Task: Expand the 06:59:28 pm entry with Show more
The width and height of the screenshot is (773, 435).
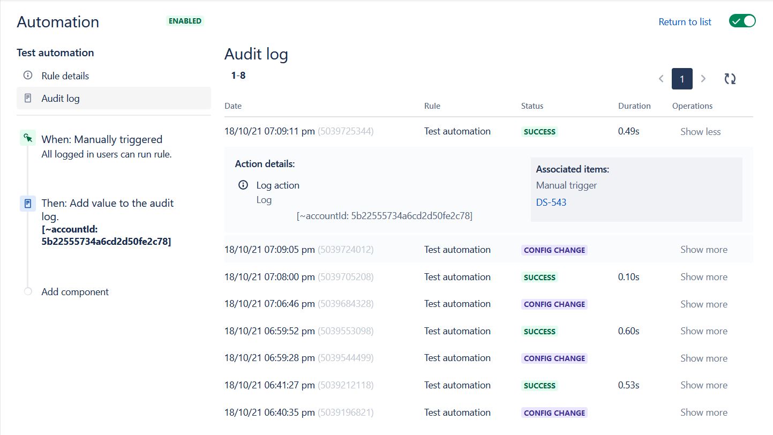Action: point(704,358)
